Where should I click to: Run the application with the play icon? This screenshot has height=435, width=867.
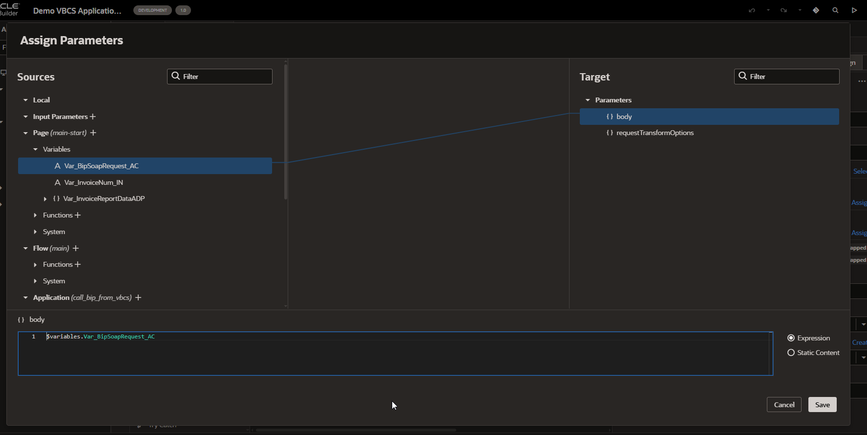(854, 10)
